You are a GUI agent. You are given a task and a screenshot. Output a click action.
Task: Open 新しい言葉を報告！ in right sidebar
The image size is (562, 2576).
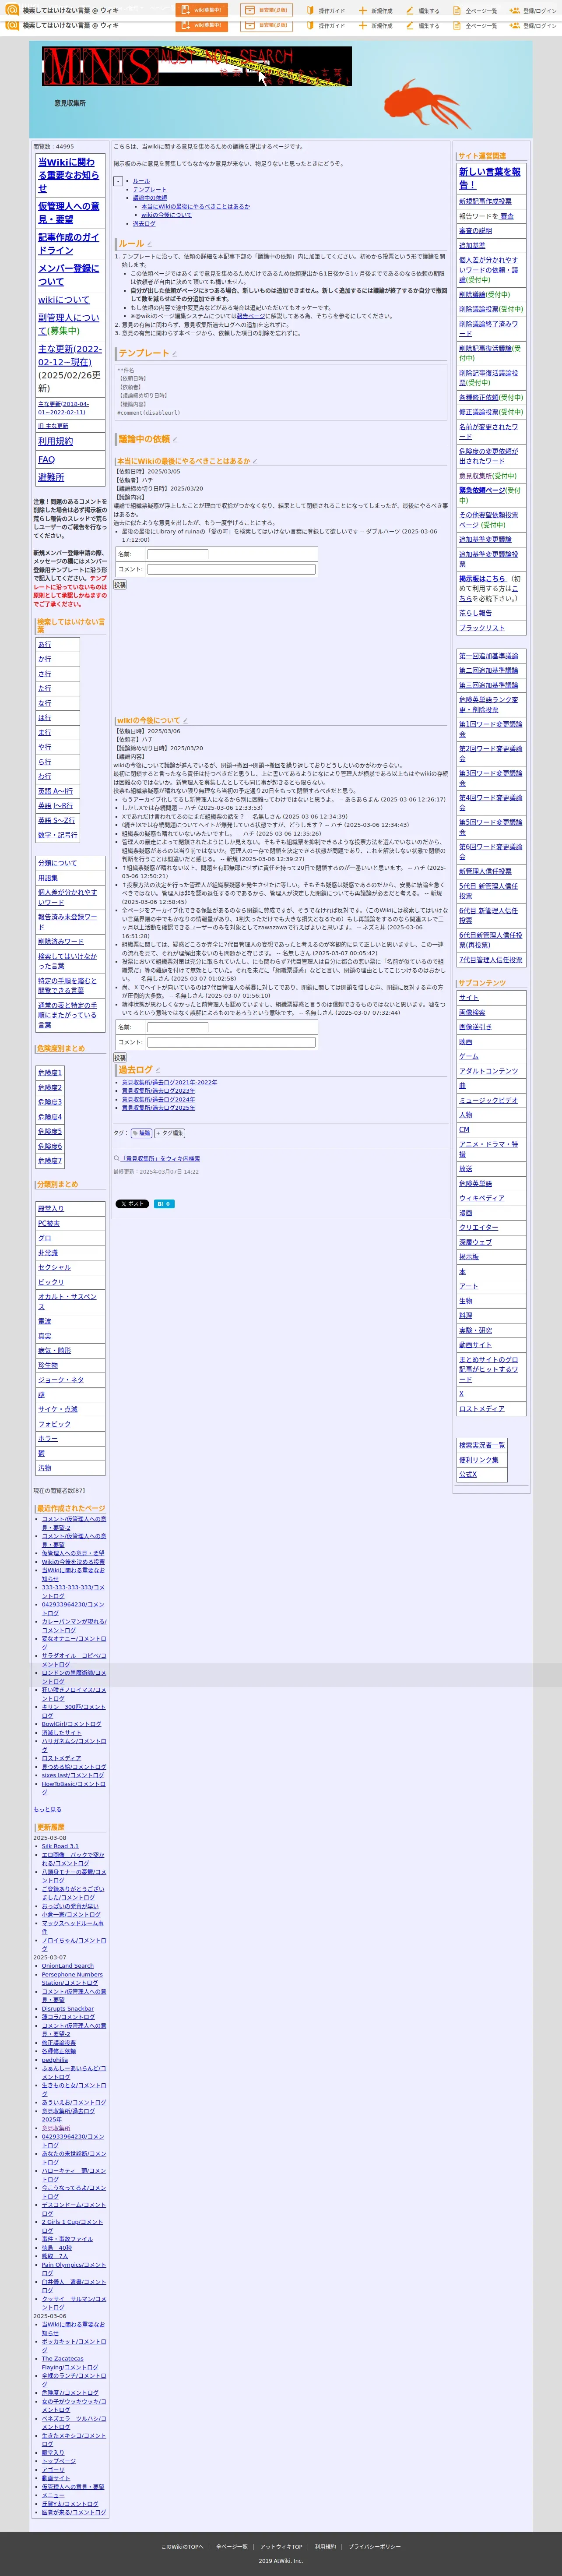click(x=490, y=178)
